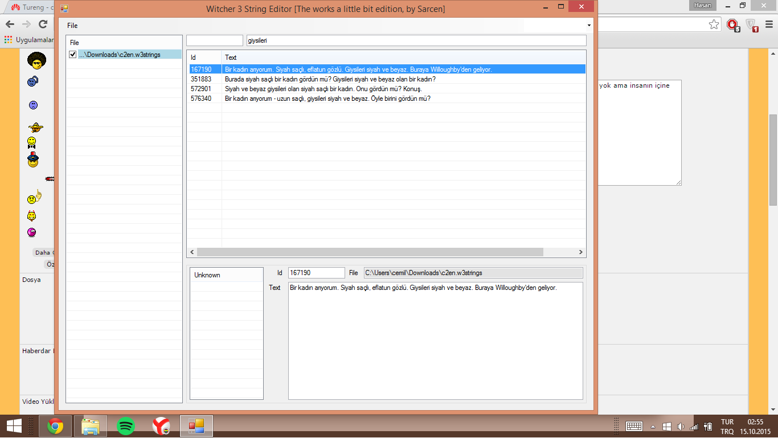Click the String Editor title bar app icon

tap(64, 9)
